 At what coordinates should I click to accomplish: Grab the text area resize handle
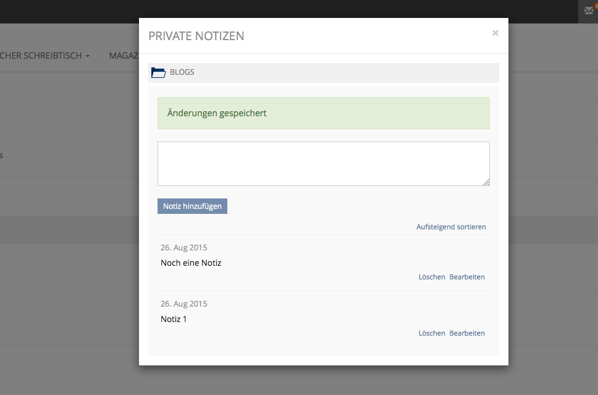point(486,182)
